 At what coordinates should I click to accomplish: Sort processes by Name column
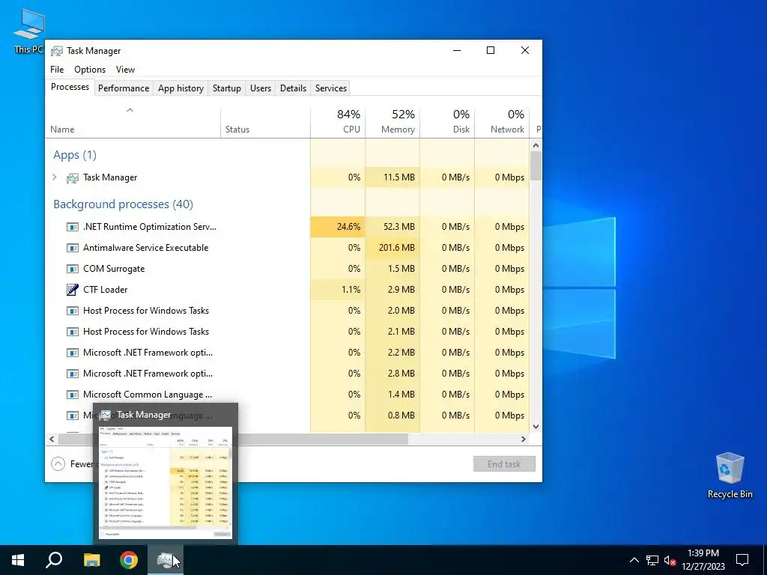[x=133, y=122]
